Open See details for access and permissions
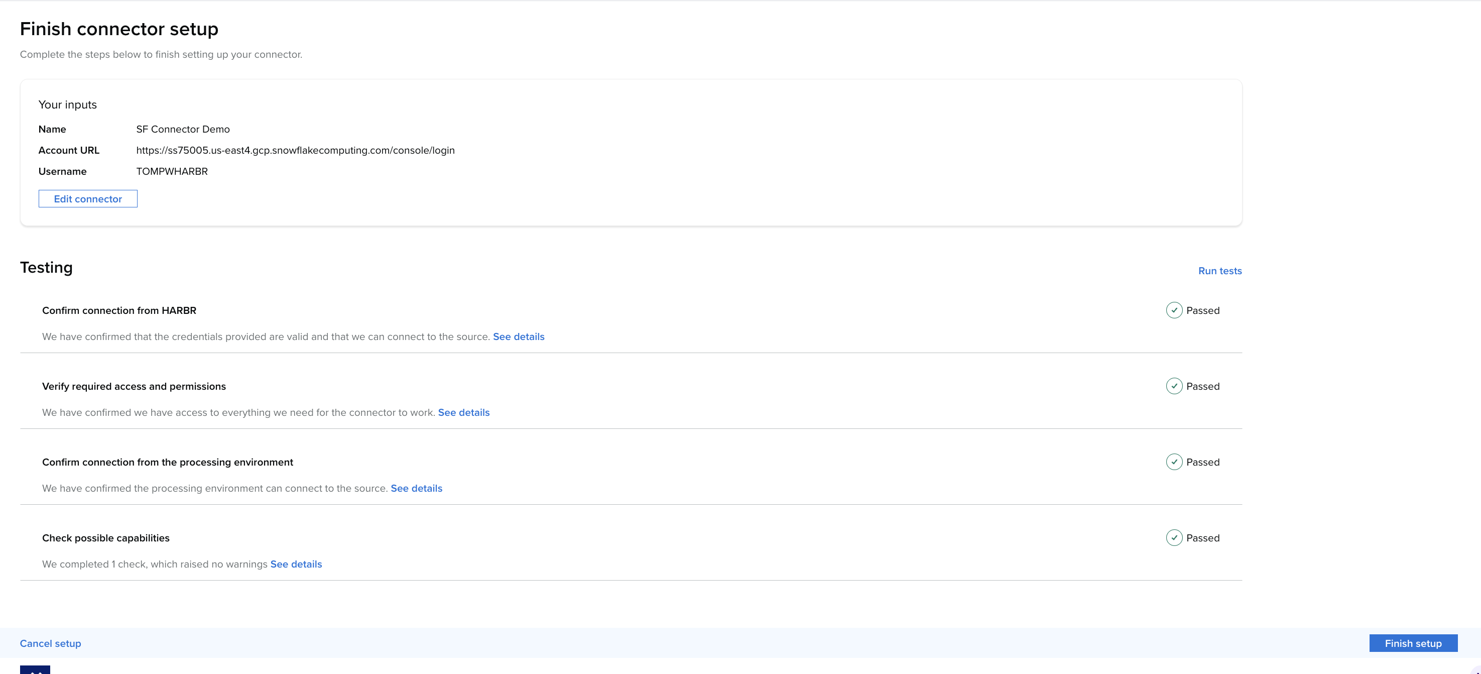 464,412
